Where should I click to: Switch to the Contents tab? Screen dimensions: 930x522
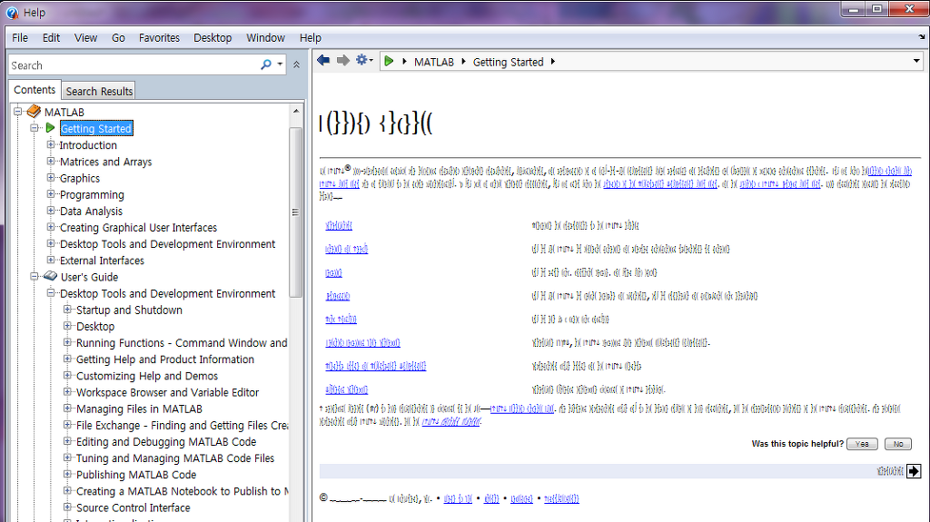tap(35, 90)
